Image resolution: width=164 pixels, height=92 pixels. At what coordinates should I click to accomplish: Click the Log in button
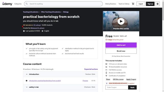click(x=141, y=4)
